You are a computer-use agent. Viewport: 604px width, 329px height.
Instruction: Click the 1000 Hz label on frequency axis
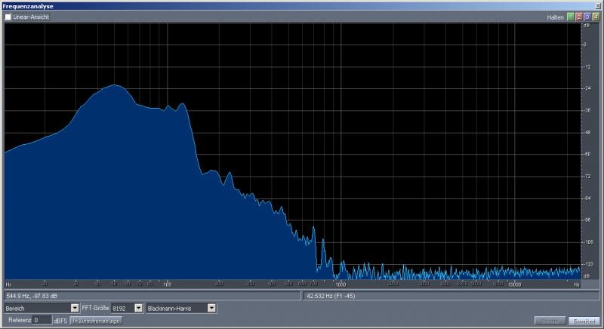click(341, 284)
